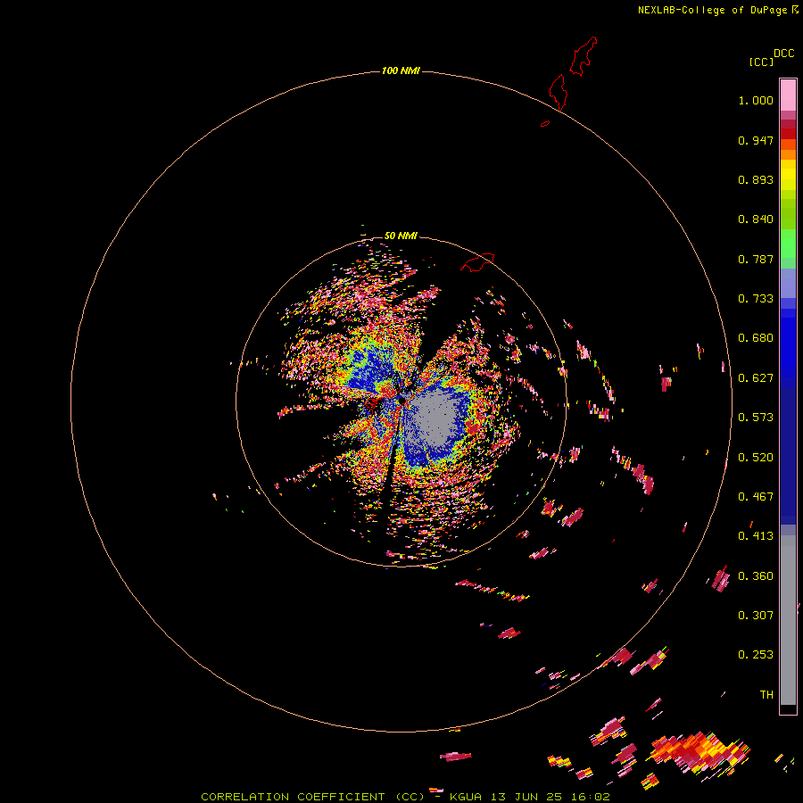Screen dimensions: 803x803
Task: Click the TH threshold label
Action: (x=766, y=695)
